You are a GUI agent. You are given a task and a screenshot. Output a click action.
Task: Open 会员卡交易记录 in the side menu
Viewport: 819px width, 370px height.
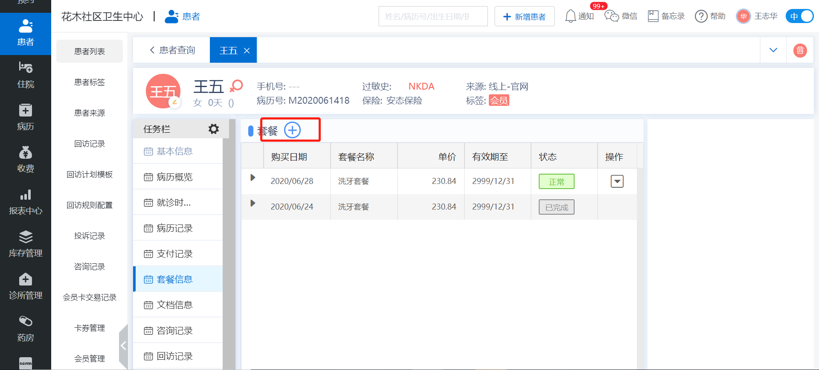(x=90, y=297)
